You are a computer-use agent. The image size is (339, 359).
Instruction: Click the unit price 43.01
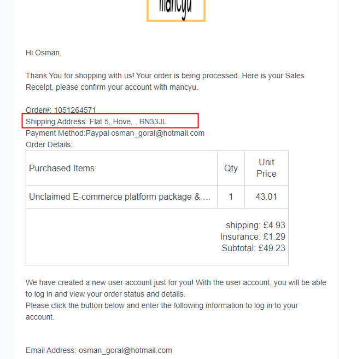click(266, 196)
